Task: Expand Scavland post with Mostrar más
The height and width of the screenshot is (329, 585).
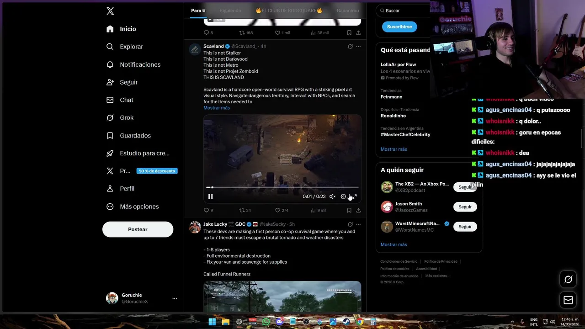Action: [217, 108]
